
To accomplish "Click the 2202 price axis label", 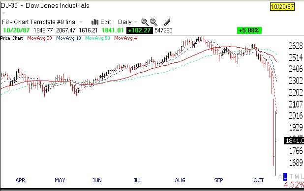I will [296, 92].
